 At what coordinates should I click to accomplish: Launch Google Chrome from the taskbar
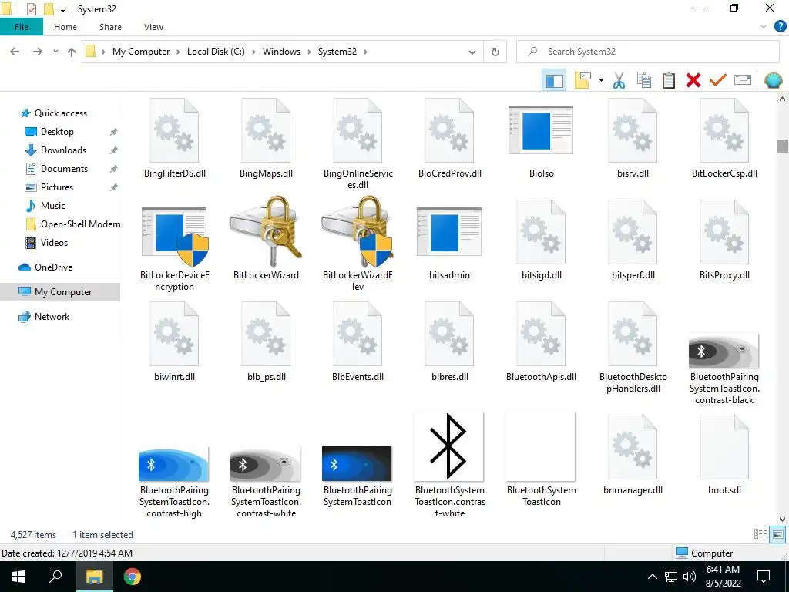tap(133, 577)
